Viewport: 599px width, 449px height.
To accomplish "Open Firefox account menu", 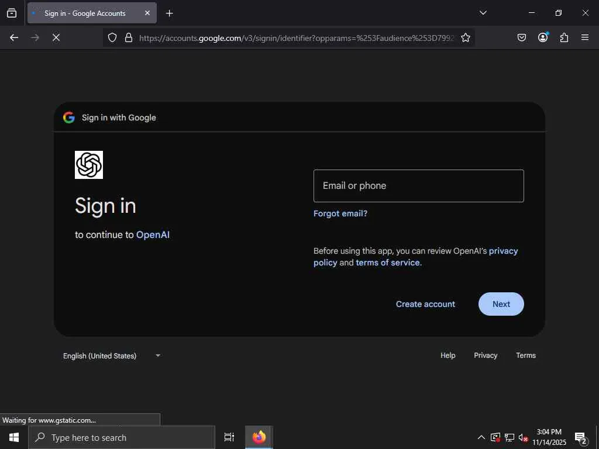I will tap(543, 37).
